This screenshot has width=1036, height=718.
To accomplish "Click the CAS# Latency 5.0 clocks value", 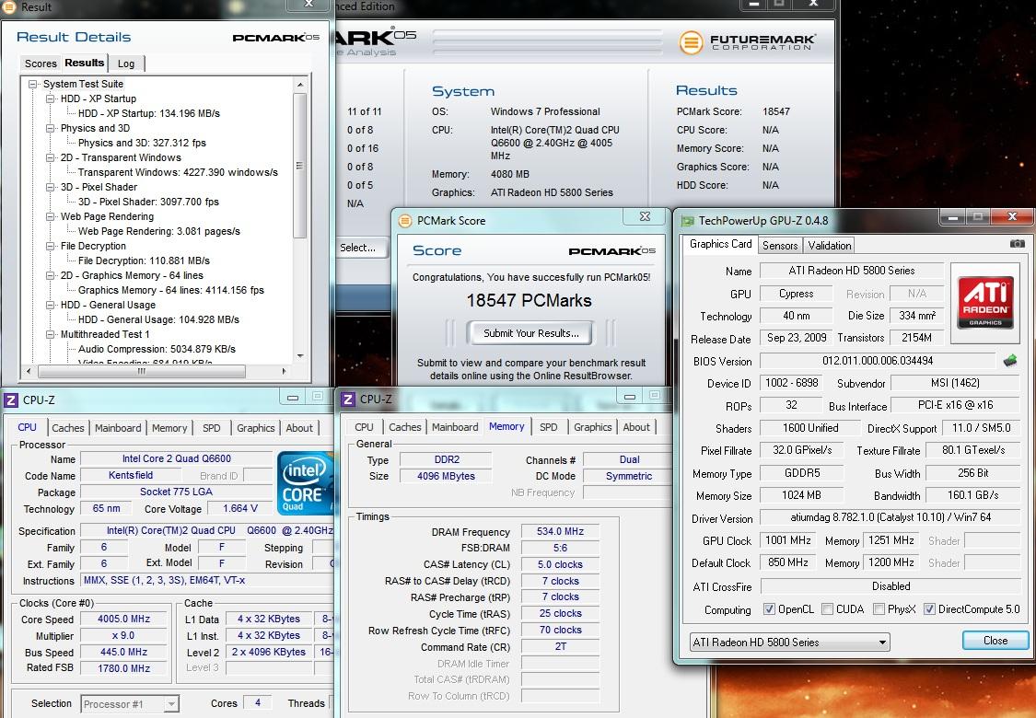I will 560,564.
